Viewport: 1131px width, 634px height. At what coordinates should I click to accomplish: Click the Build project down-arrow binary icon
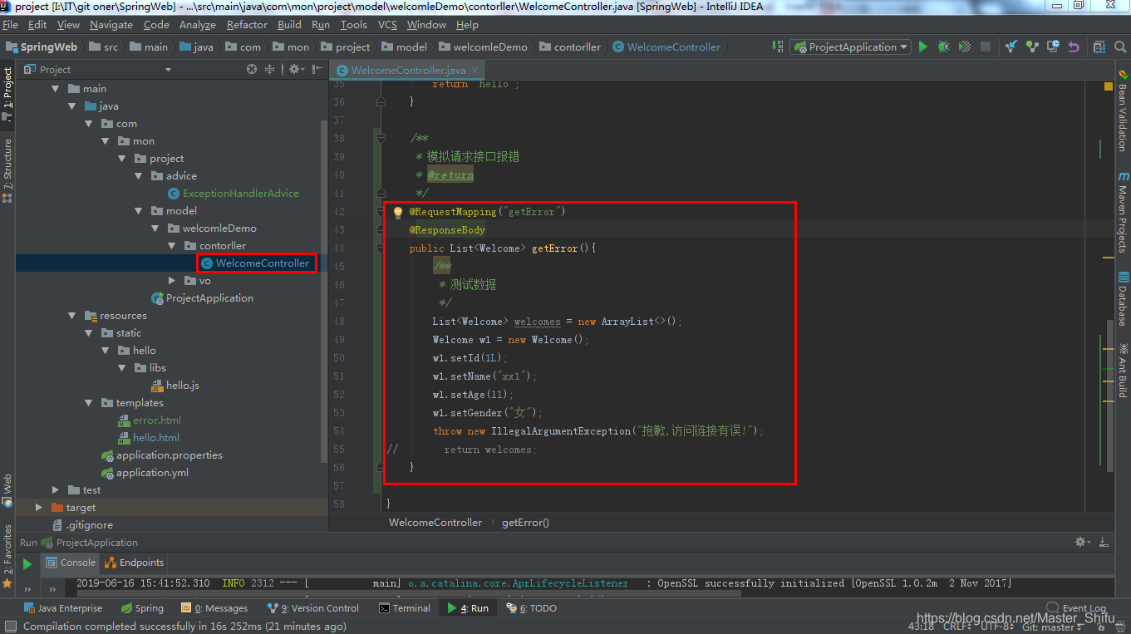pyautogui.click(x=777, y=47)
